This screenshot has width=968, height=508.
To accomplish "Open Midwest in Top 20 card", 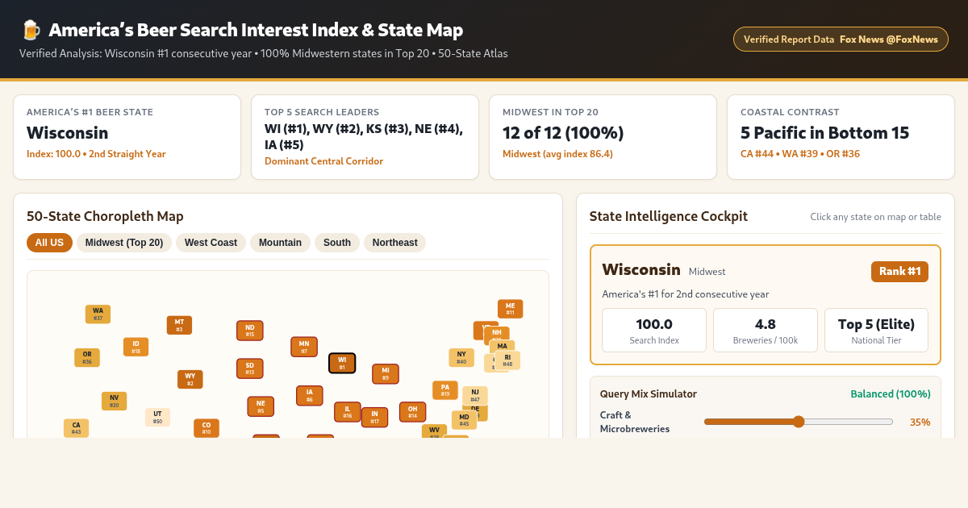I will tap(603, 137).
